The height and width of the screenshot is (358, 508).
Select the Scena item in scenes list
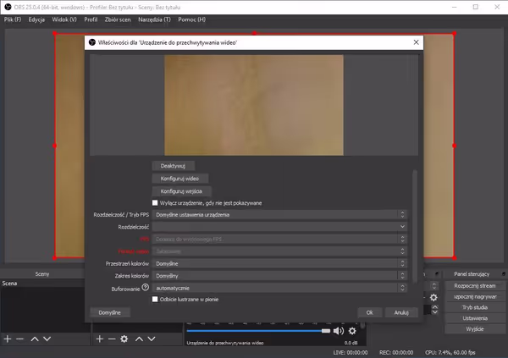42,284
